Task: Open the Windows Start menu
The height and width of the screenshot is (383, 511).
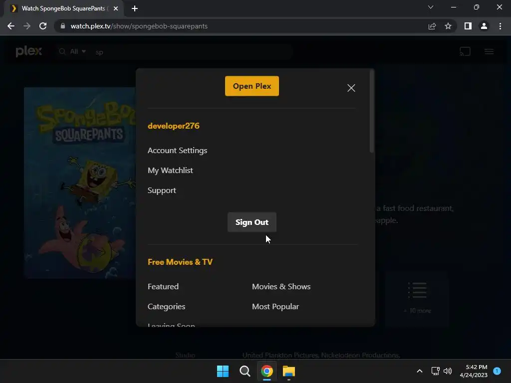Action: click(x=223, y=371)
